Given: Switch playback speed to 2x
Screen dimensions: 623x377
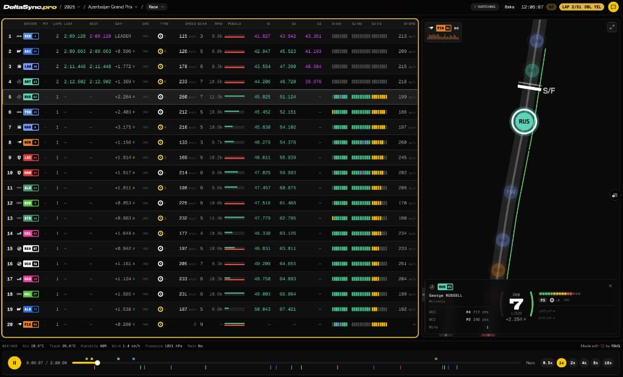Looking at the screenshot, I should pos(573,363).
